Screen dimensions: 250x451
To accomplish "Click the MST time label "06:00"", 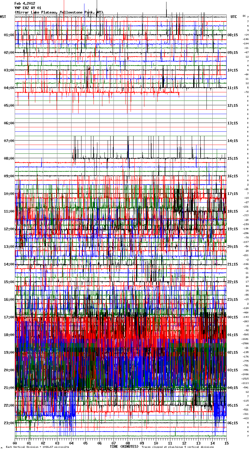I will click(9, 123).
